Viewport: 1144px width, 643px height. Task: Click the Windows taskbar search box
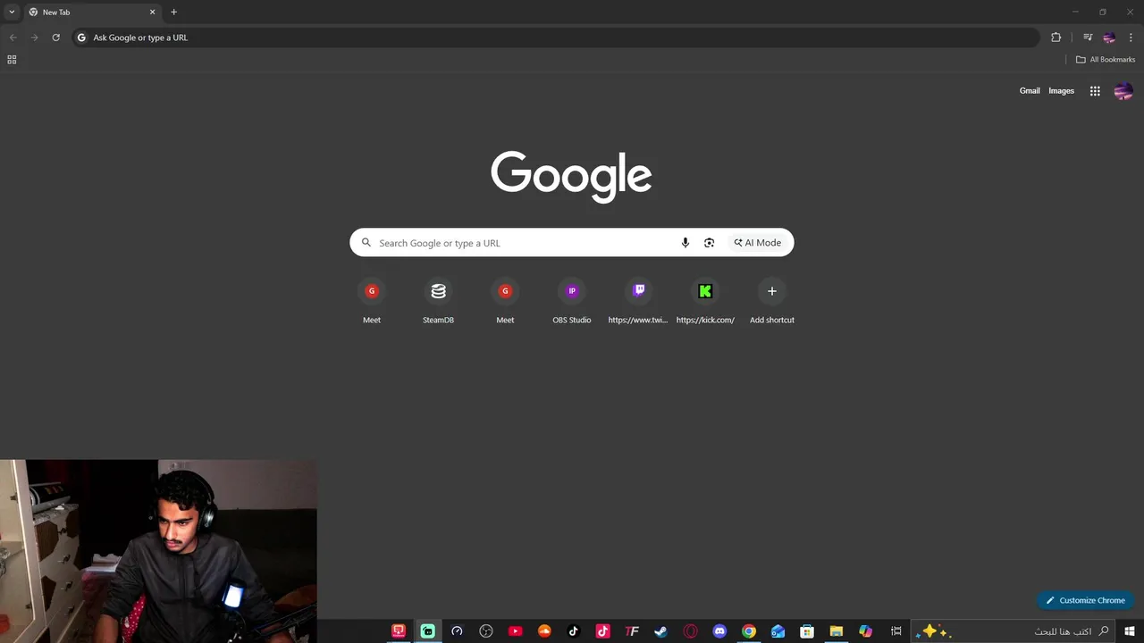(1014, 631)
